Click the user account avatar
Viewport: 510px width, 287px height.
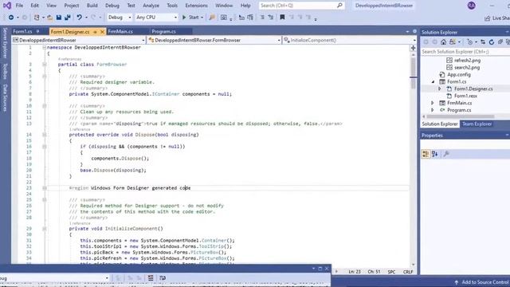(x=471, y=6)
